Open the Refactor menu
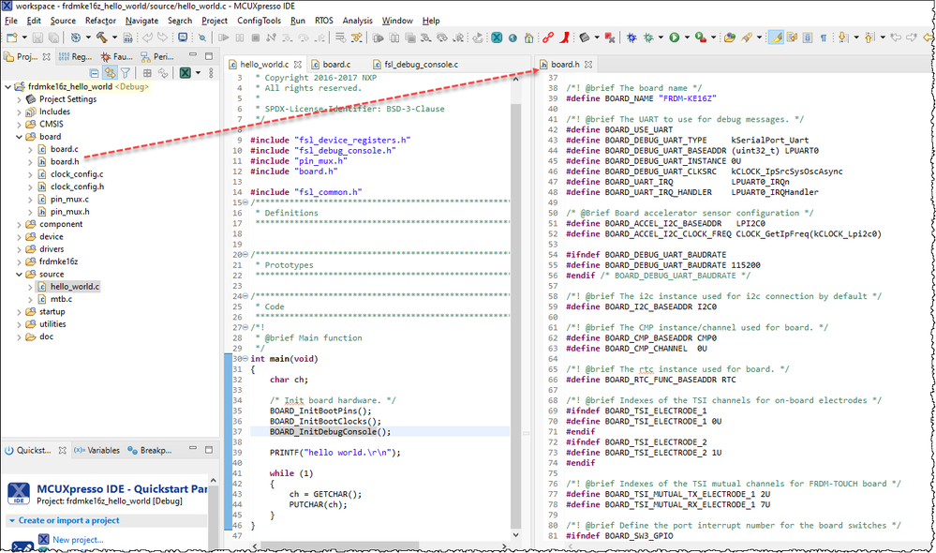936x553 pixels. pyautogui.click(x=100, y=21)
